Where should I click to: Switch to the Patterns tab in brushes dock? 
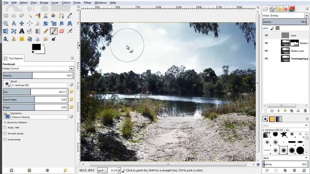(272, 119)
